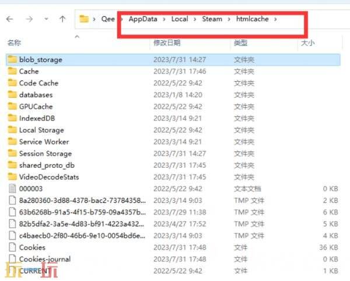
Task: Click the 82b5dfa2-3a5e-4d83 file name
Action: [x=82, y=224]
